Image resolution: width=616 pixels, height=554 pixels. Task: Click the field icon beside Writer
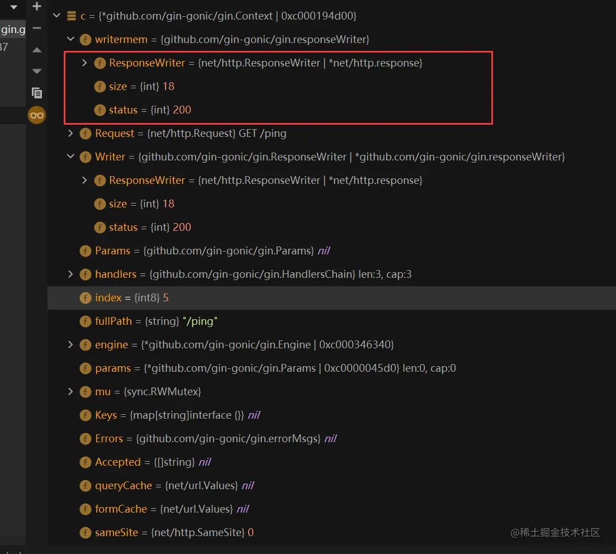point(86,157)
